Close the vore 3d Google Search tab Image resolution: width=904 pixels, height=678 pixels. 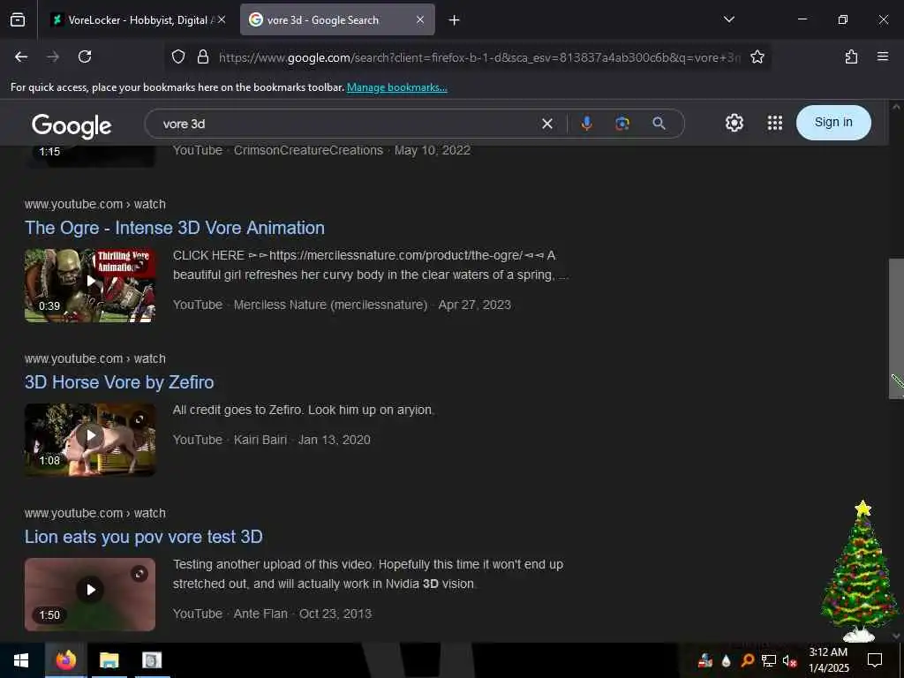point(420,19)
